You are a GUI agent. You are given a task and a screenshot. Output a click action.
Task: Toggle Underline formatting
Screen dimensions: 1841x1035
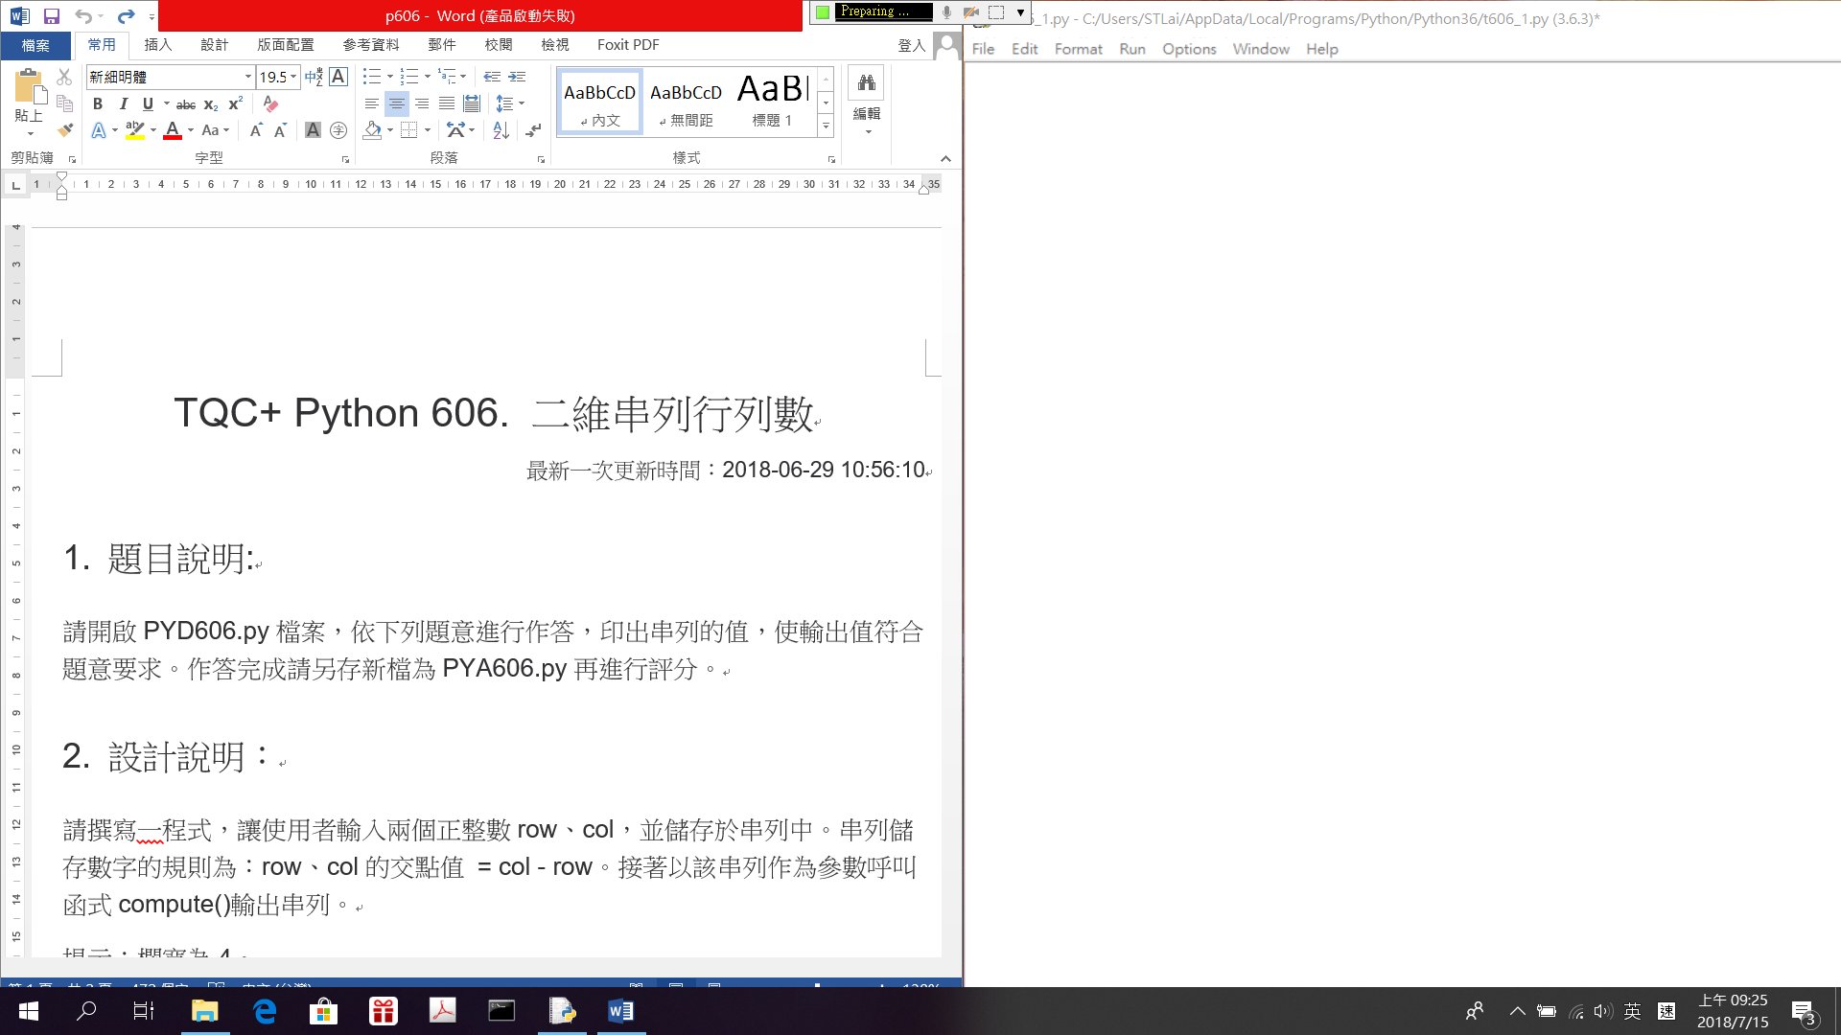point(148,103)
